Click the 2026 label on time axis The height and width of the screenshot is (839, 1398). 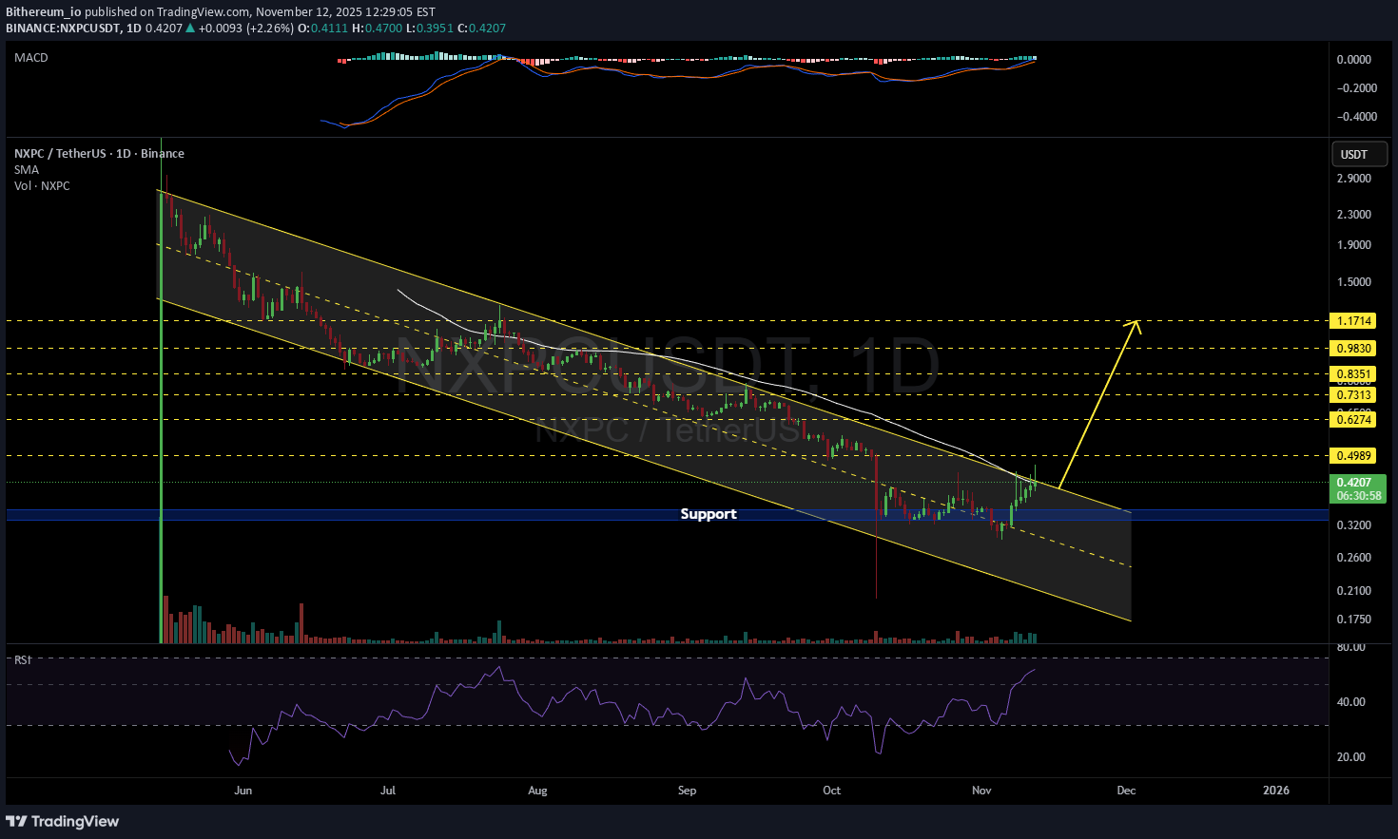pyautogui.click(x=1275, y=791)
